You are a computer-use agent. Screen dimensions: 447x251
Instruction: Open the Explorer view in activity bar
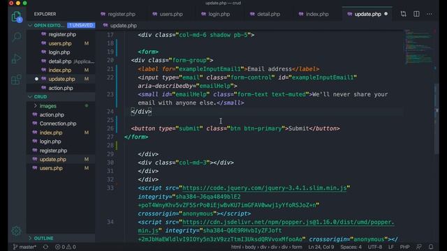coord(17,17)
